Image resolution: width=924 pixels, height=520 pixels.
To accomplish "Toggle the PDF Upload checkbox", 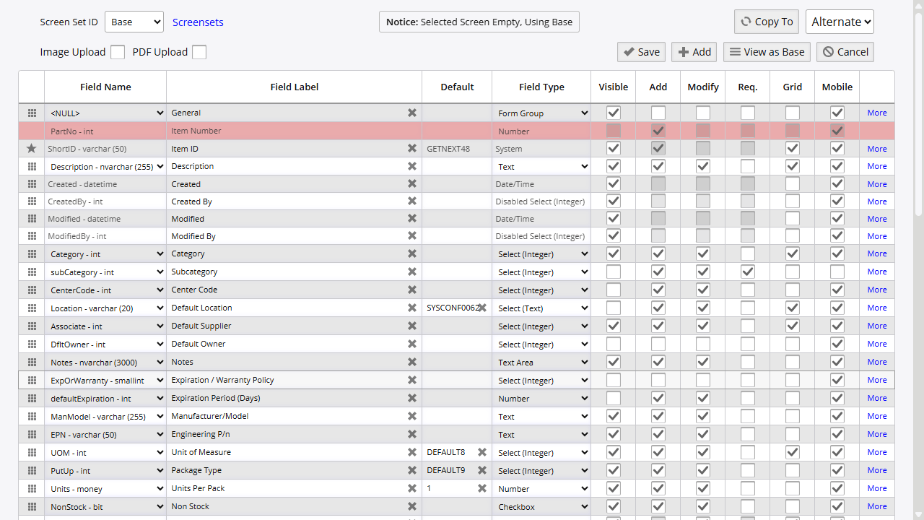I will click(199, 52).
